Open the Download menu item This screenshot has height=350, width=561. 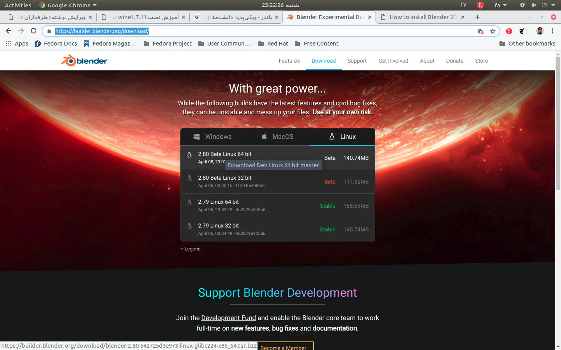[x=323, y=61]
